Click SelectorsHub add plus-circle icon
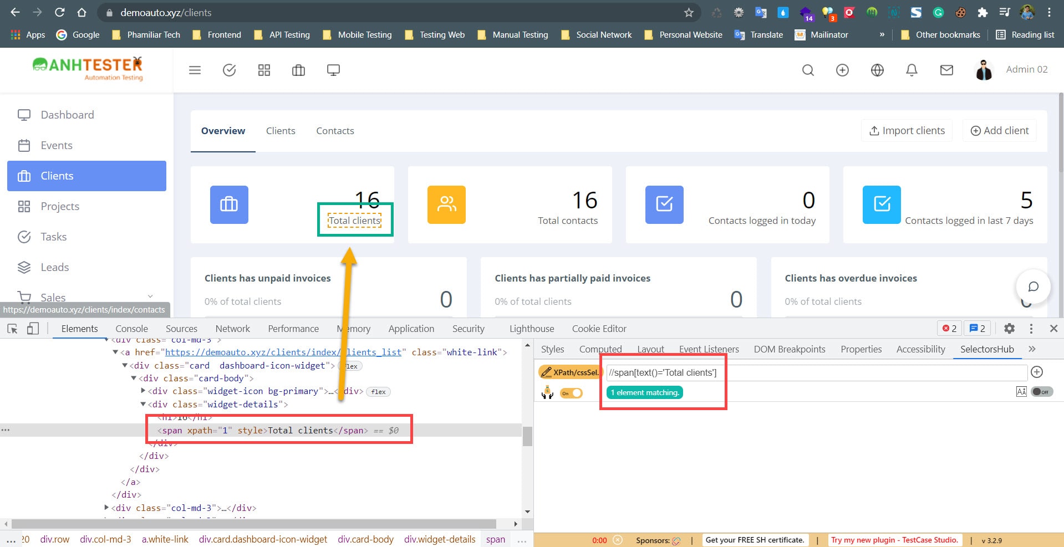The width and height of the screenshot is (1064, 547). (1037, 372)
